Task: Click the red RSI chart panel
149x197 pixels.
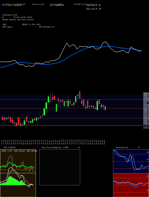Action: click(131, 185)
